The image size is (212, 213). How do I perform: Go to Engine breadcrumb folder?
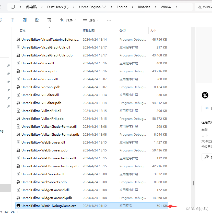tap(122, 7)
